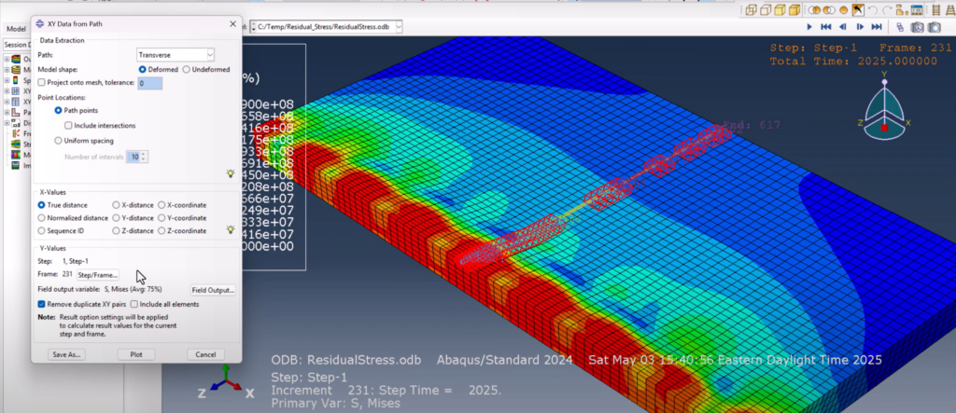
Task: Select hidden-line render style cube icon
Action: 766,9
